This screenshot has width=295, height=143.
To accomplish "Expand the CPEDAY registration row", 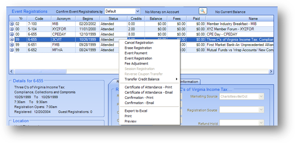I will [x=12, y=34].
